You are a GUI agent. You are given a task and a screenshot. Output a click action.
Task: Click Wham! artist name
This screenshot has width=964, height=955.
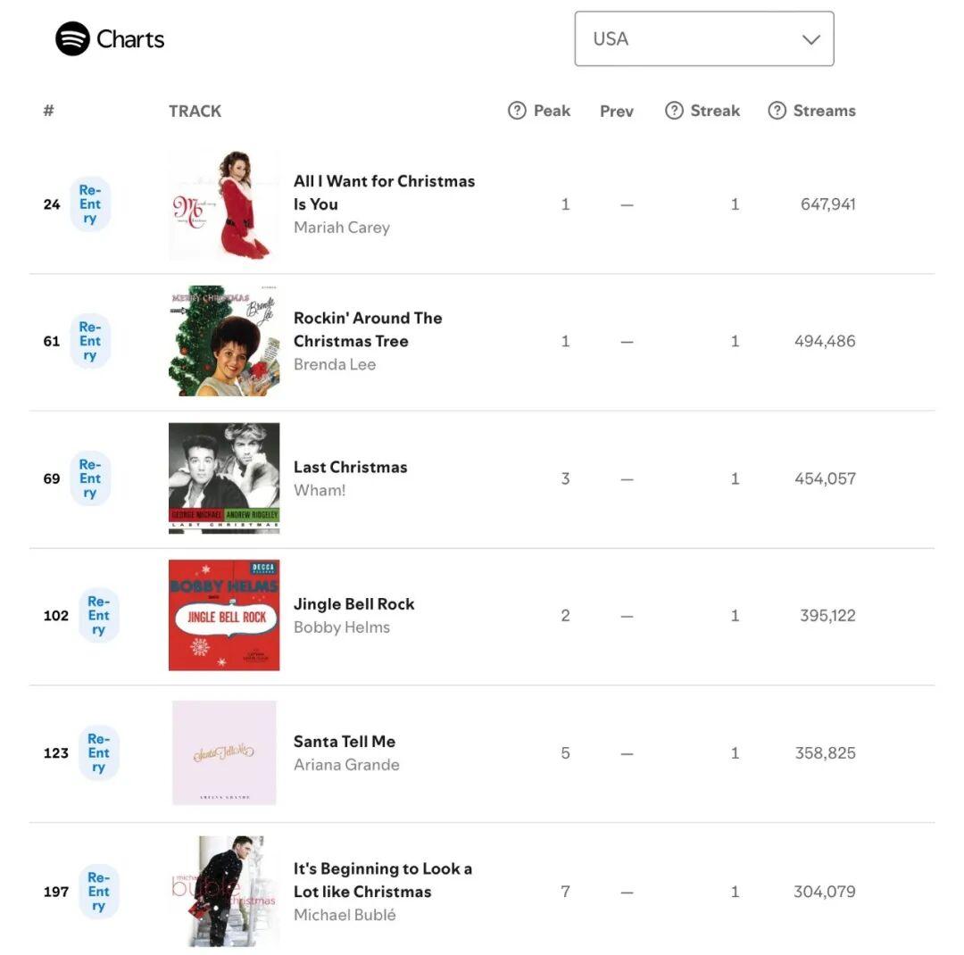point(320,490)
